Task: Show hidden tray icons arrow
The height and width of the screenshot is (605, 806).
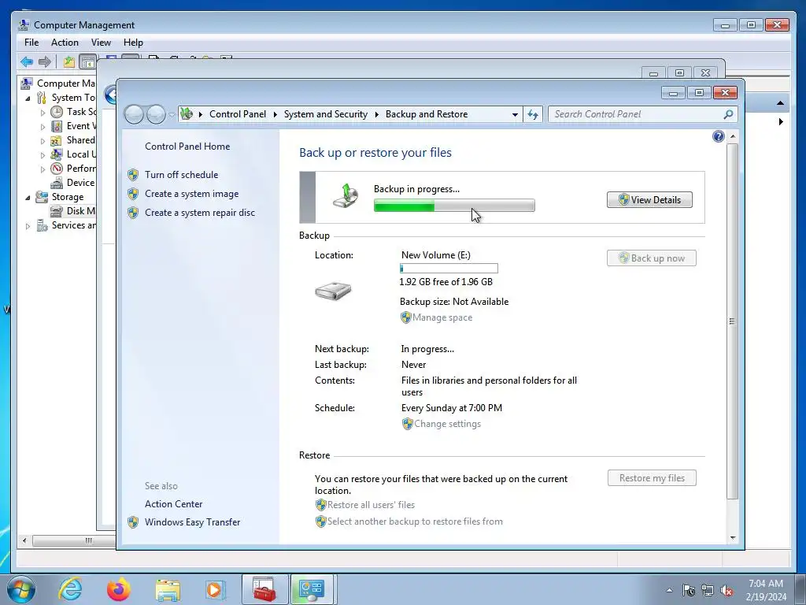Action: (x=669, y=590)
